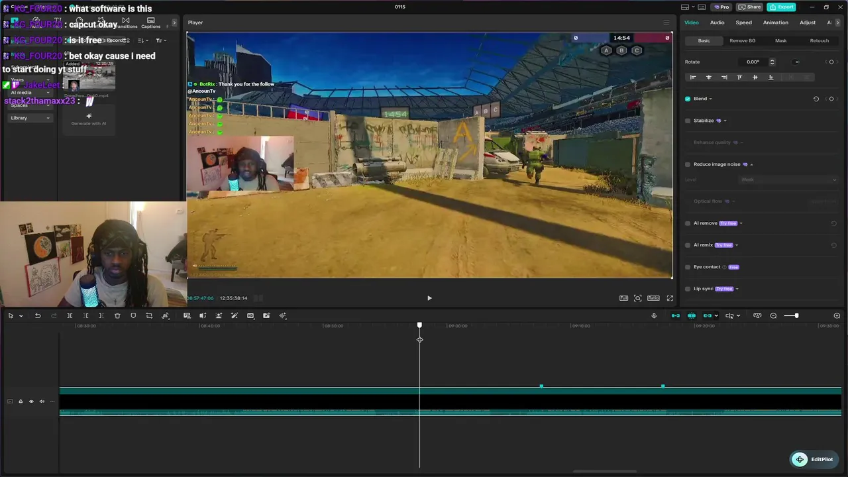The image size is (848, 477).
Task: Click the Full quality preview icon
Action: tap(623, 298)
